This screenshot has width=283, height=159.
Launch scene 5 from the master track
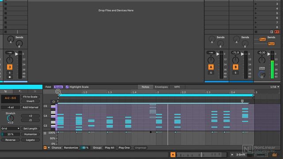click(256, 13)
